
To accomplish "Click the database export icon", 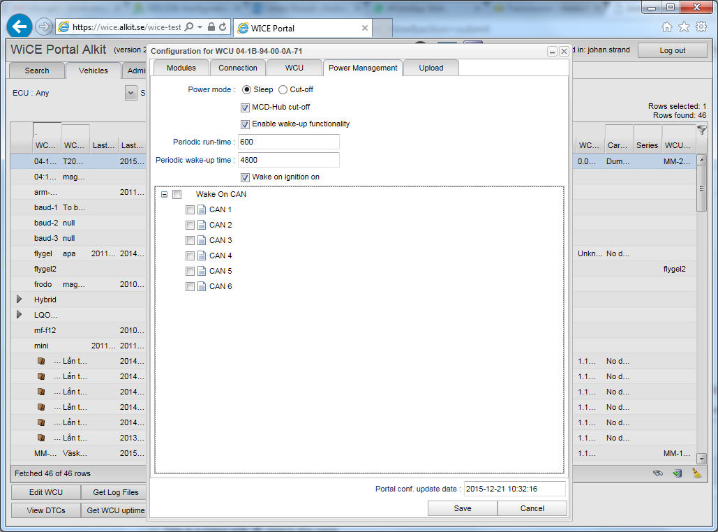I will point(677,473).
